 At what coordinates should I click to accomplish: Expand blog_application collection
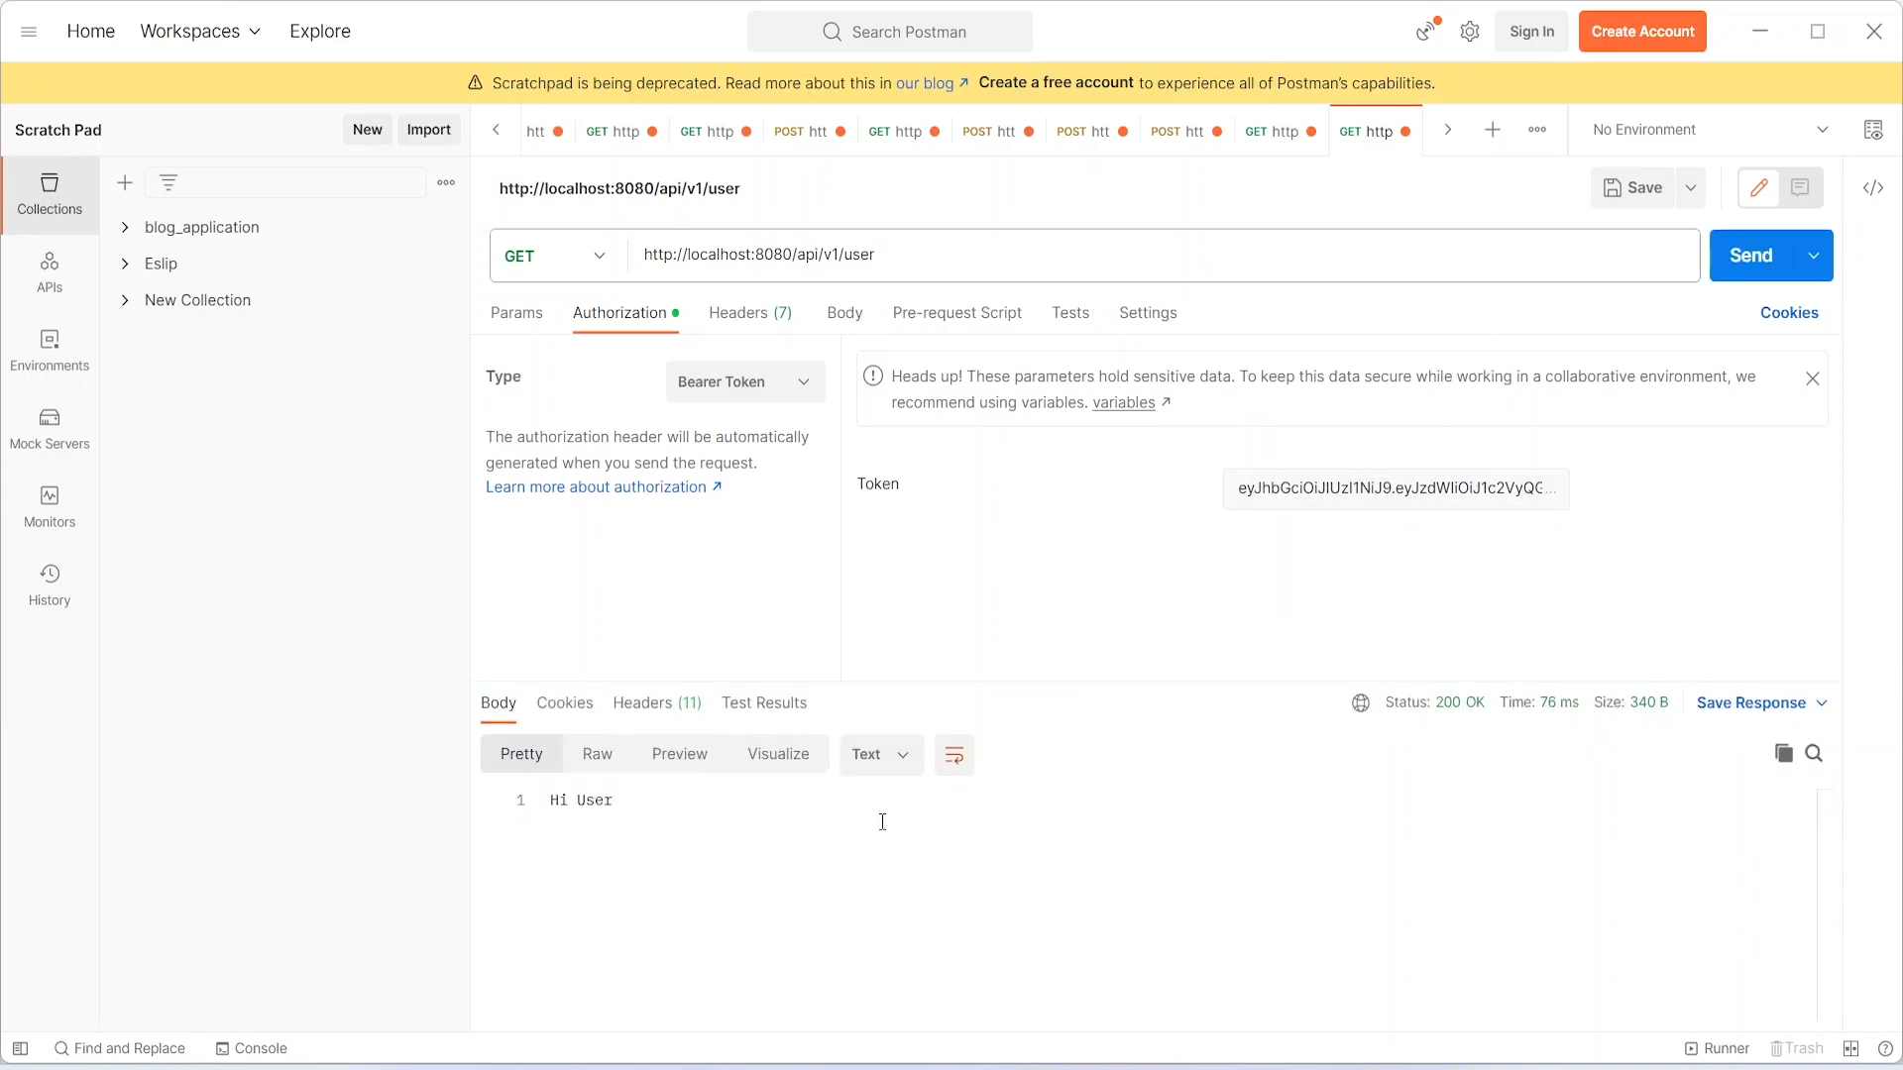(x=125, y=227)
